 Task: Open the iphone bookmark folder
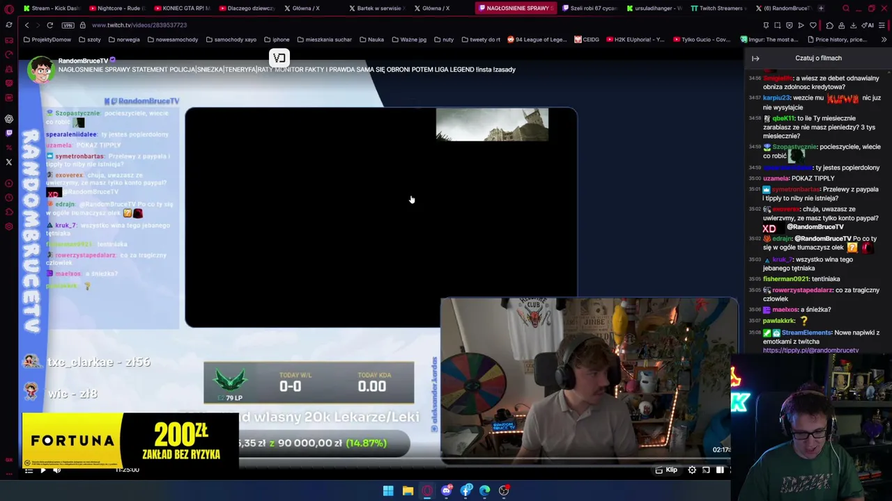(277, 40)
